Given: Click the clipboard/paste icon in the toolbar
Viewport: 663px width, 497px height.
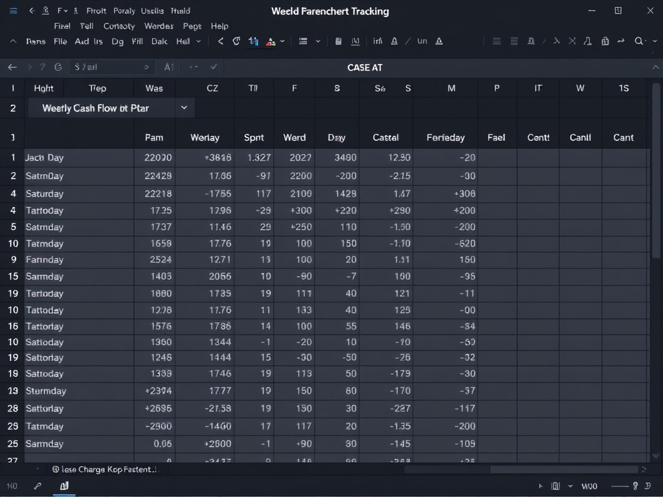Looking at the screenshot, I should coord(337,41).
